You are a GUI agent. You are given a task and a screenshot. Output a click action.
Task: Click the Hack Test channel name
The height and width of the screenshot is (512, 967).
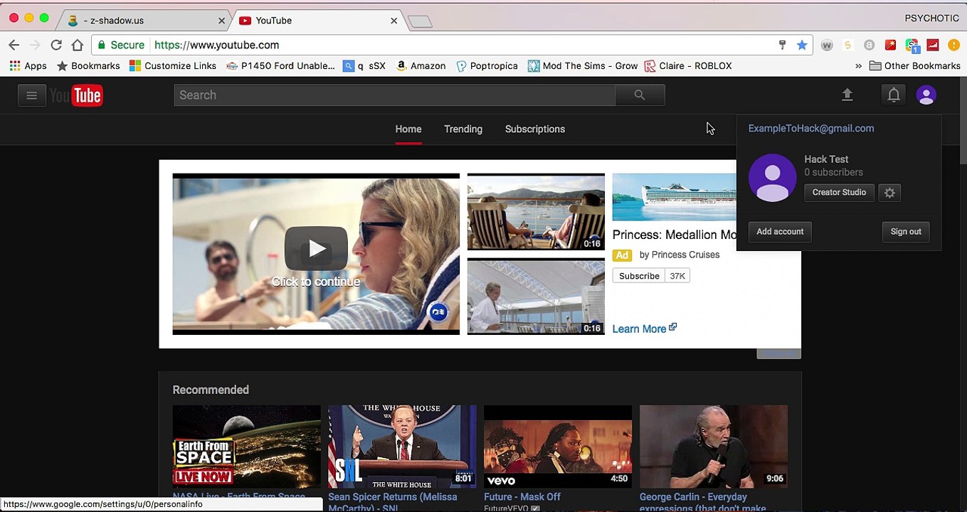point(826,159)
